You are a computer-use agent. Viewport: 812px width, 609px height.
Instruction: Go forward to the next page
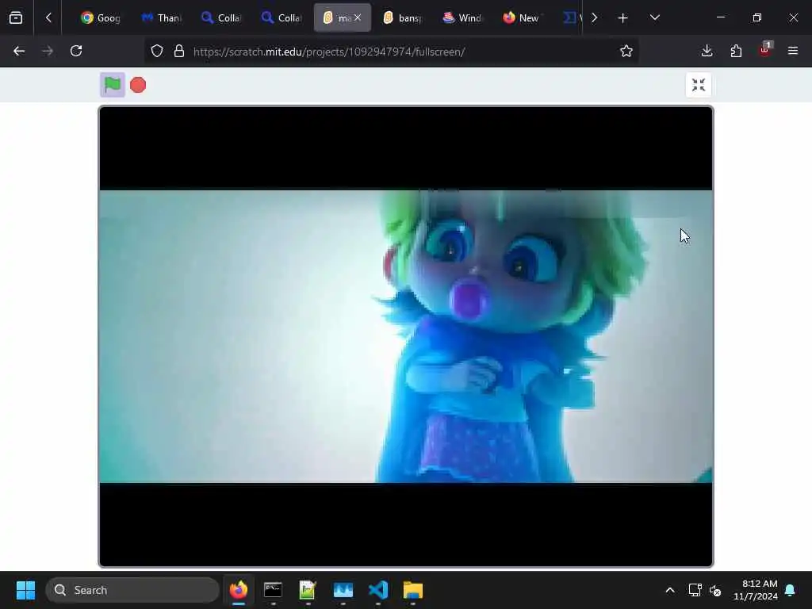click(48, 52)
